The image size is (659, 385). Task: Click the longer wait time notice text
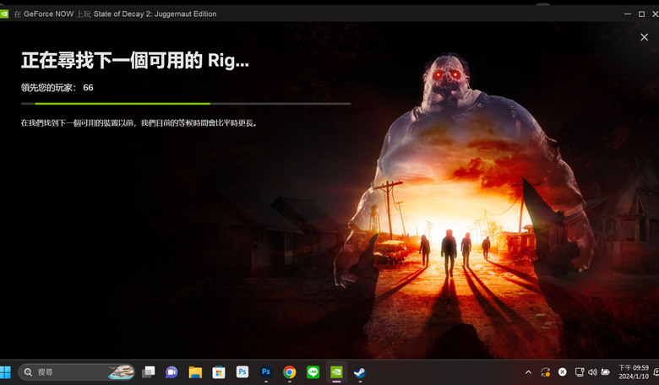[139, 123]
